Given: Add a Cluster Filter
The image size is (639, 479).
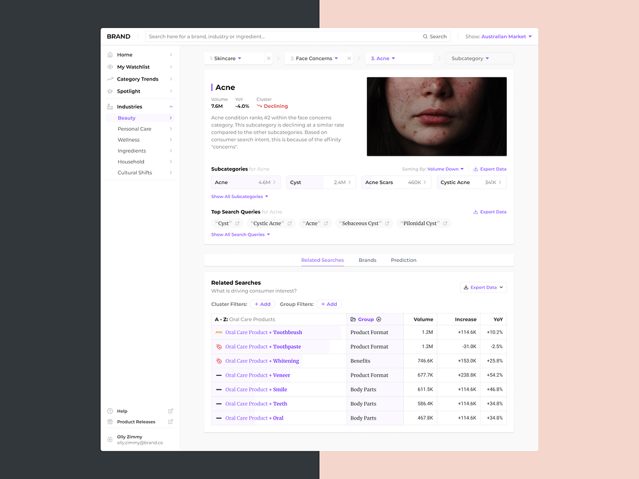Looking at the screenshot, I should (x=263, y=304).
